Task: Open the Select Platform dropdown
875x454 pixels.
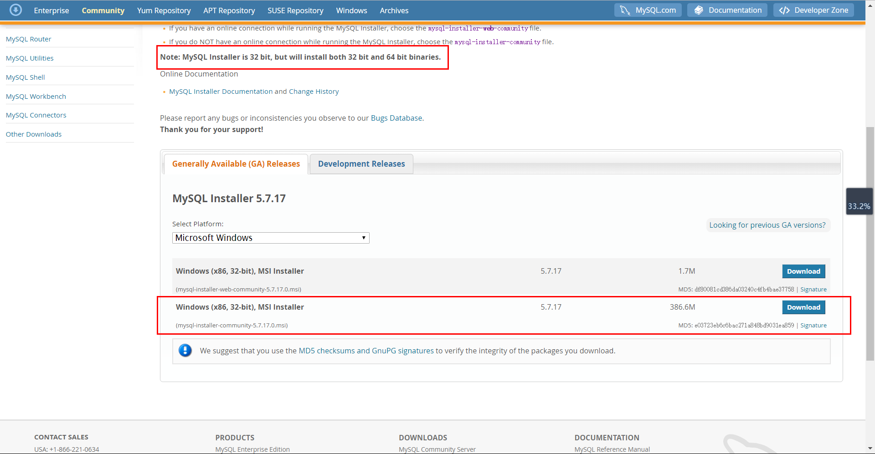Action: pyautogui.click(x=271, y=238)
